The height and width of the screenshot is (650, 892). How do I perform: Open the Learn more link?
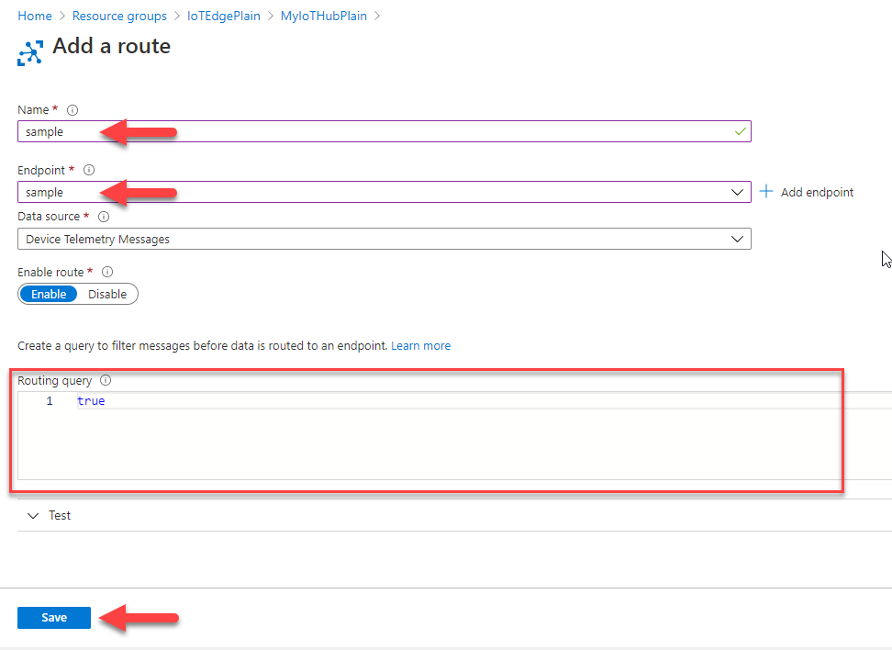click(420, 345)
